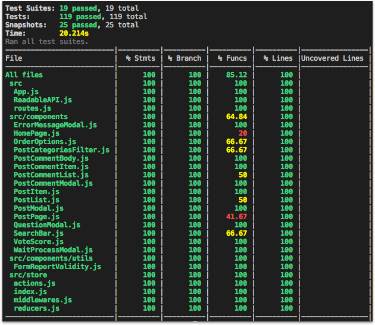Click the PostCommentList.js file name
The height and width of the screenshot is (325, 375).
pyautogui.click(x=51, y=175)
